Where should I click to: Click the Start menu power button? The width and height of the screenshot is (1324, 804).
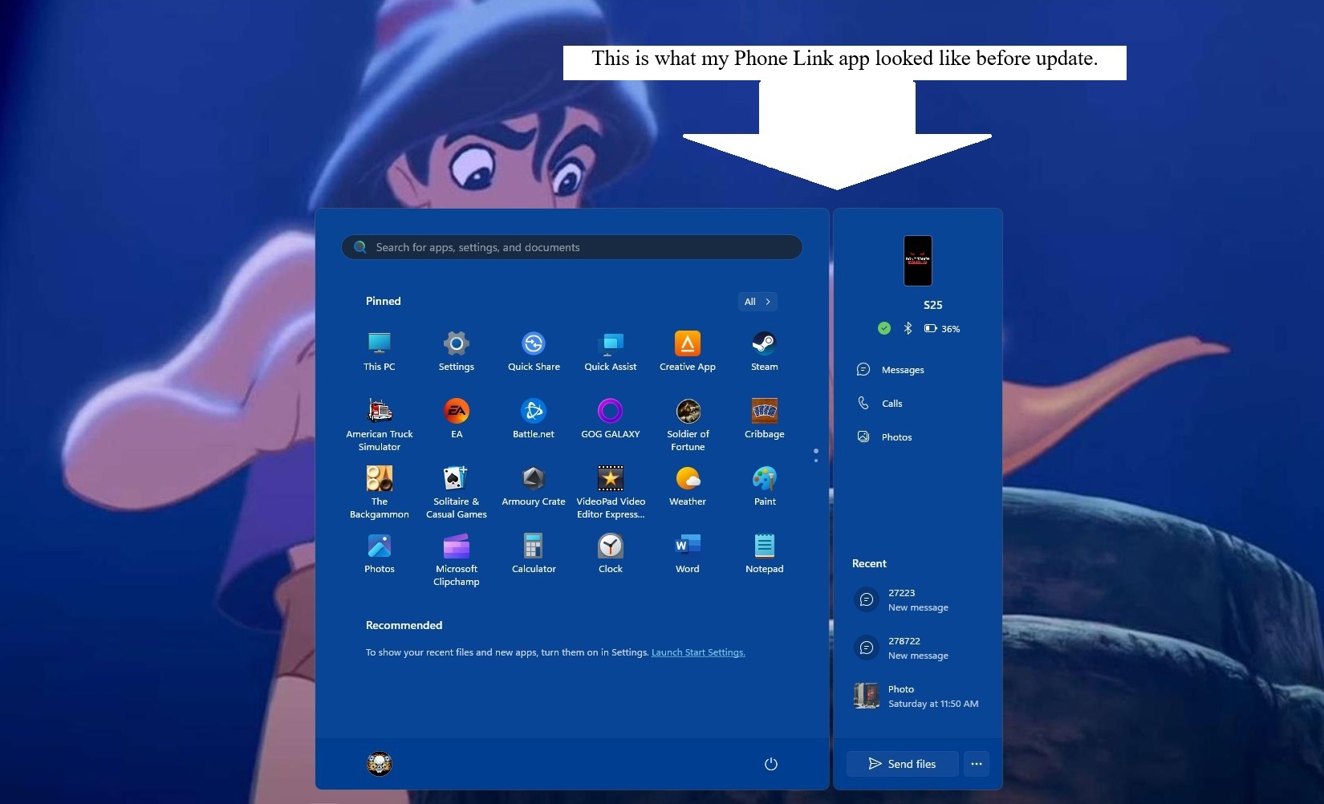(x=771, y=764)
